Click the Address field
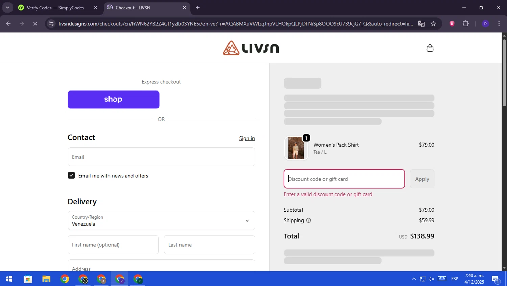 (x=161, y=266)
